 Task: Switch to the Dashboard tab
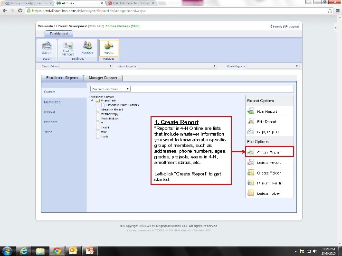(x=59, y=34)
